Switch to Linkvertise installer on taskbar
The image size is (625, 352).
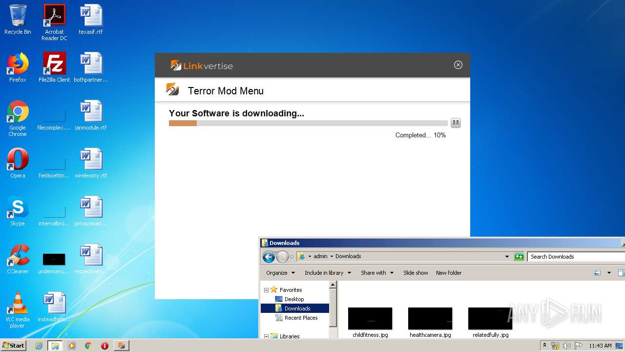click(x=121, y=346)
